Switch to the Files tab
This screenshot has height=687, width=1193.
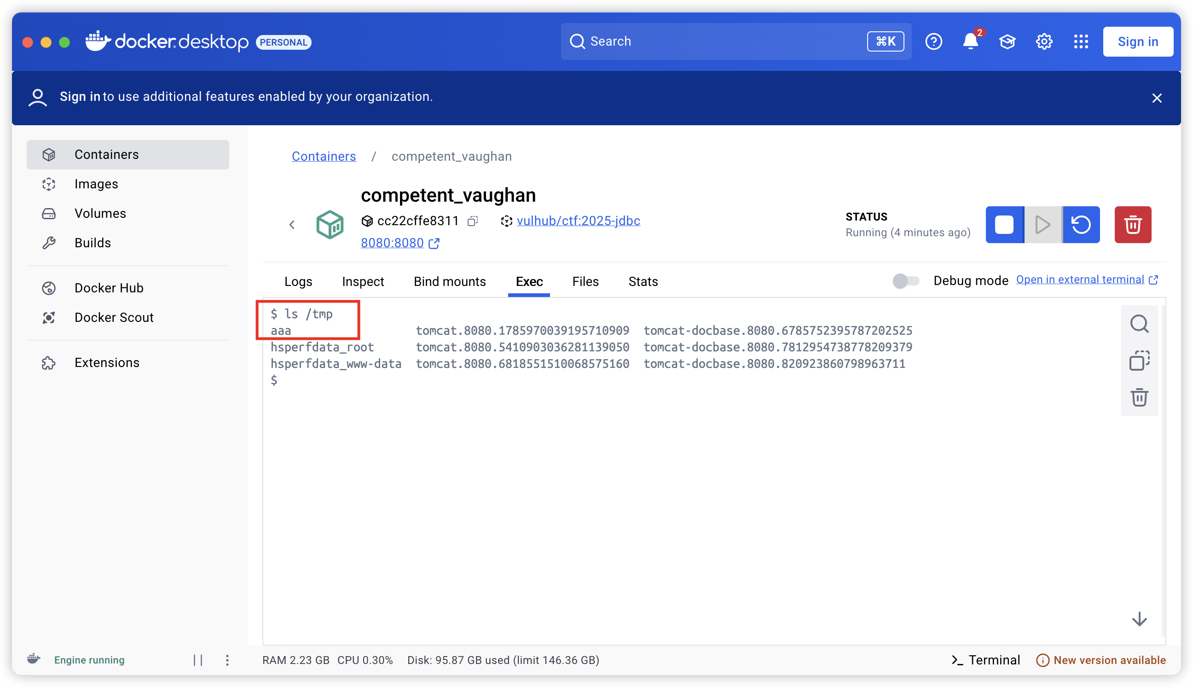585,282
